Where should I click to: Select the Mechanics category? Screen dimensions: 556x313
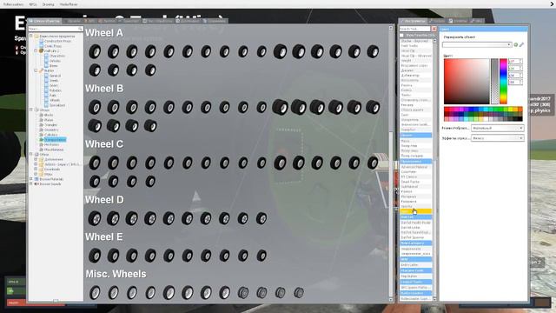pyautogui.click(x=52, y=144)
